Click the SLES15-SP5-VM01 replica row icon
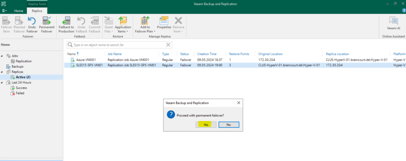Image resolution: width=406 pixels, height=161 pixels. pos(73,65)
